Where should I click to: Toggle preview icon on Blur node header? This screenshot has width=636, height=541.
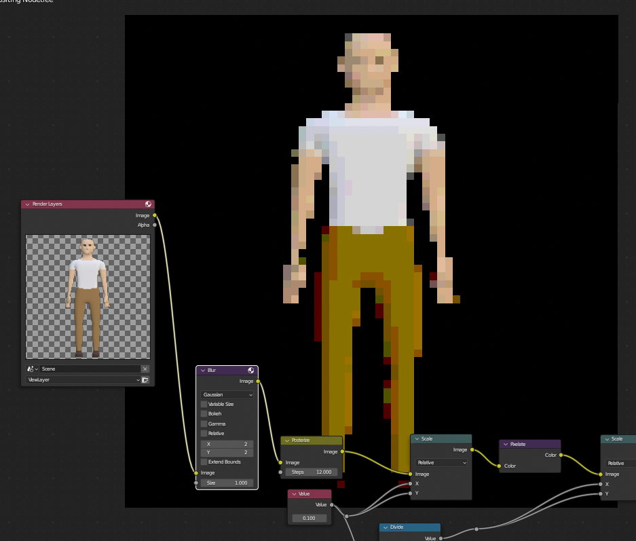(251, 370)
